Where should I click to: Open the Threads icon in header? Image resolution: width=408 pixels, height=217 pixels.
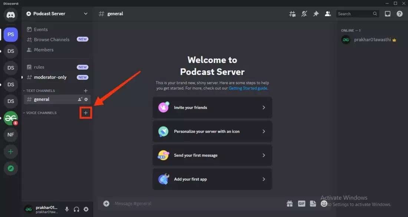click(292, 14)
